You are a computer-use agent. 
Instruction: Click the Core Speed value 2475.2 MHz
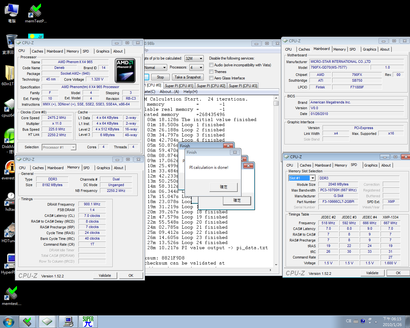pos(57,118)
